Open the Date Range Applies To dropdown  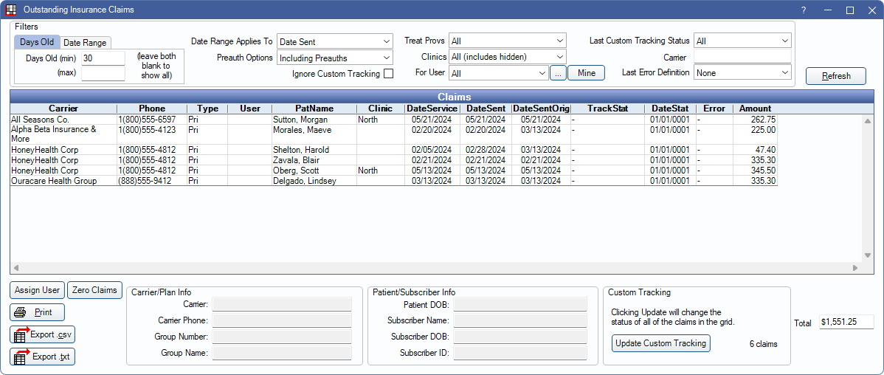334,42
